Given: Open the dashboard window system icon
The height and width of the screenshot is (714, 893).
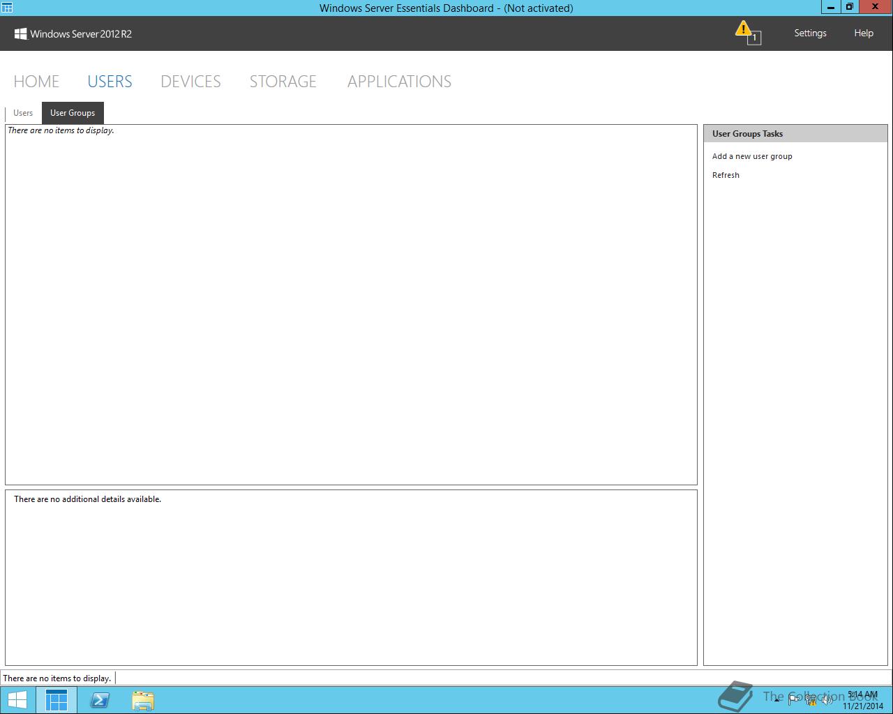Looking at the screenshot, I should [x=7, y=8].
